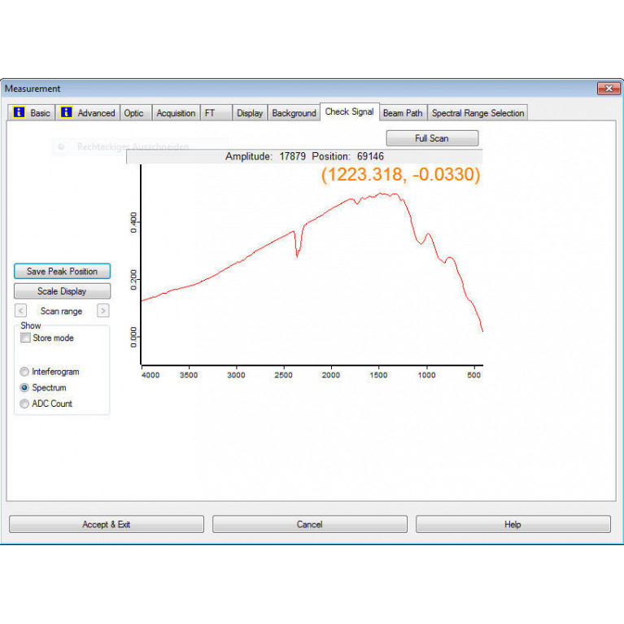Close the Measurement dialog window
This screenshot has width=624, height=624.
pos(608,88)
